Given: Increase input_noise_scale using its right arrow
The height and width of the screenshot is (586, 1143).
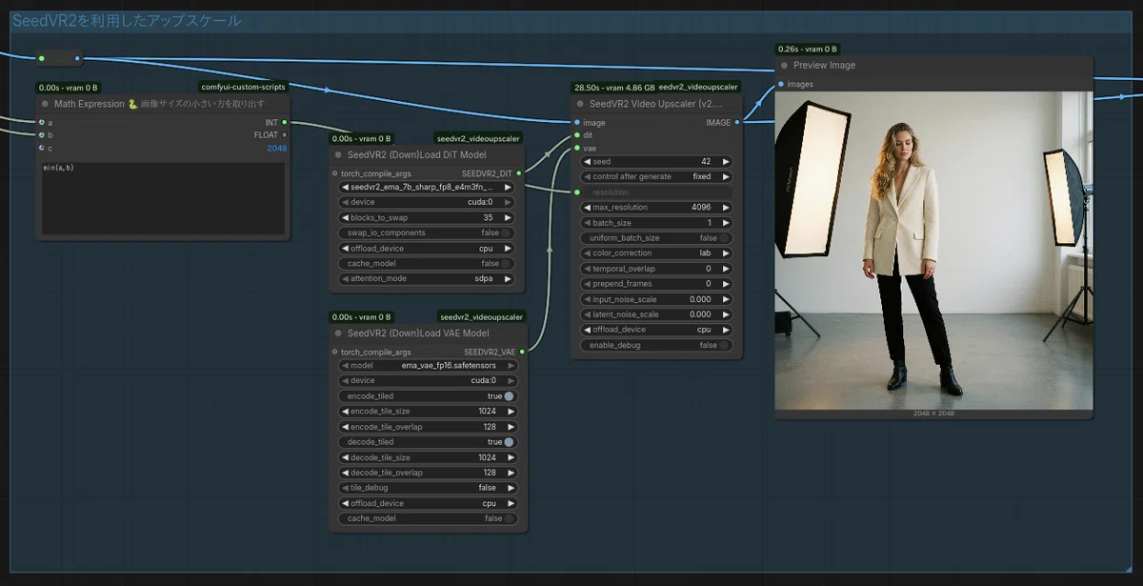Looking at the screenshot, I should coord(726,299).
